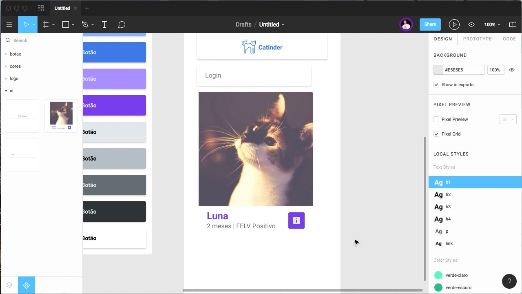Click the info button on Luna card

click(296, 220)
